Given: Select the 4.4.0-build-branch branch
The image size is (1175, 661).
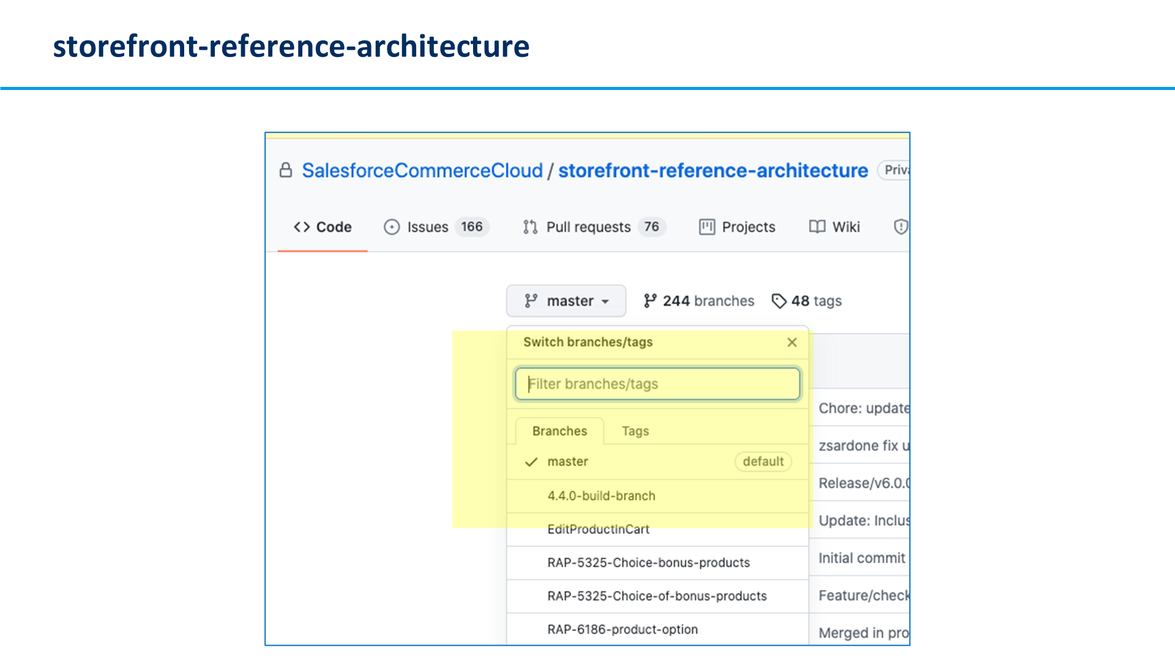Looking at the screenshot, I should click(658, 496).
